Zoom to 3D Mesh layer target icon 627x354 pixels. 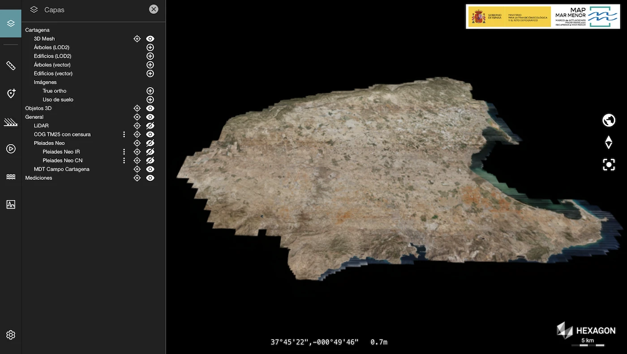[x=137, y=39]
